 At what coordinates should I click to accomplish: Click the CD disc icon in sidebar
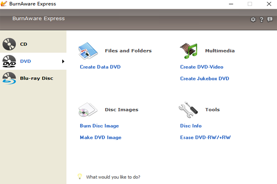pos(9,44)
